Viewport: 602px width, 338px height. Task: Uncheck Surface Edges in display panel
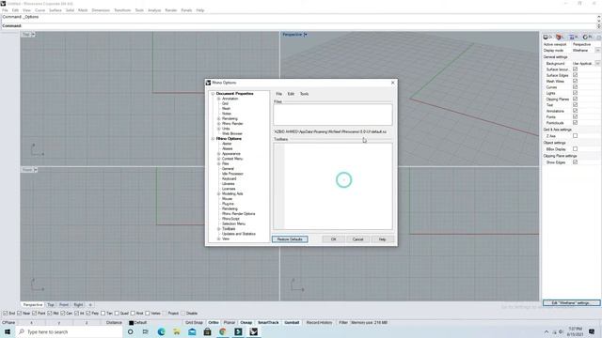click(575, 75)
